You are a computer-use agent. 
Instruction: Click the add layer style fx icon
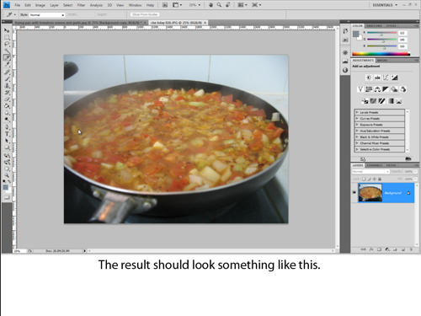(371, 249)
